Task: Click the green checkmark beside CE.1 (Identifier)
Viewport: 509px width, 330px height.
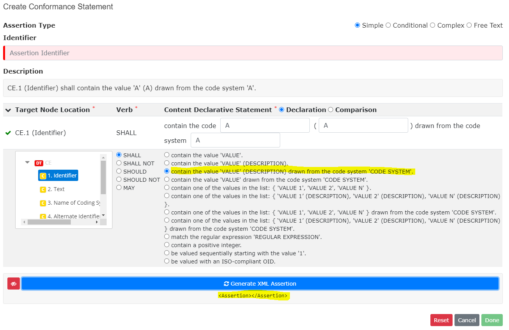Action: coord(8,133)
